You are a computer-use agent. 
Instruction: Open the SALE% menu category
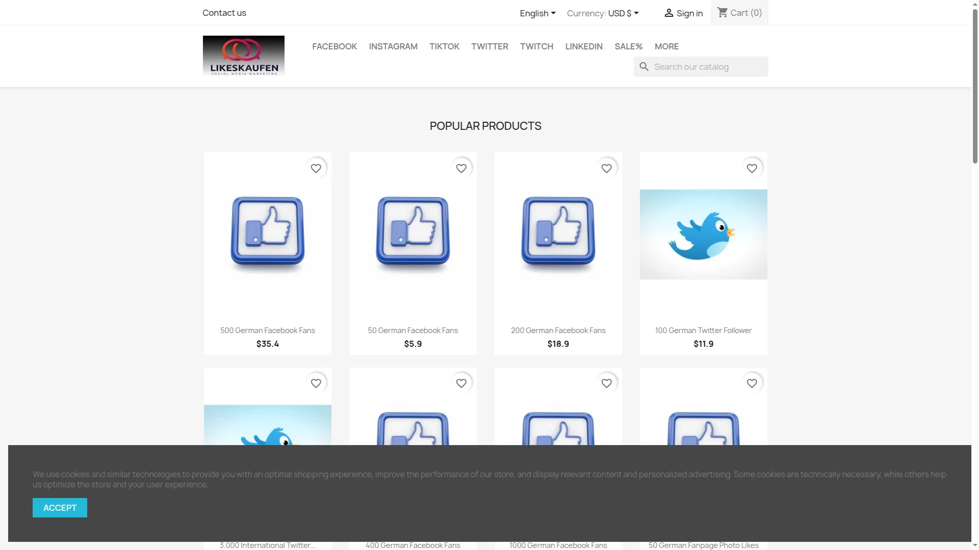coord(628,46)
